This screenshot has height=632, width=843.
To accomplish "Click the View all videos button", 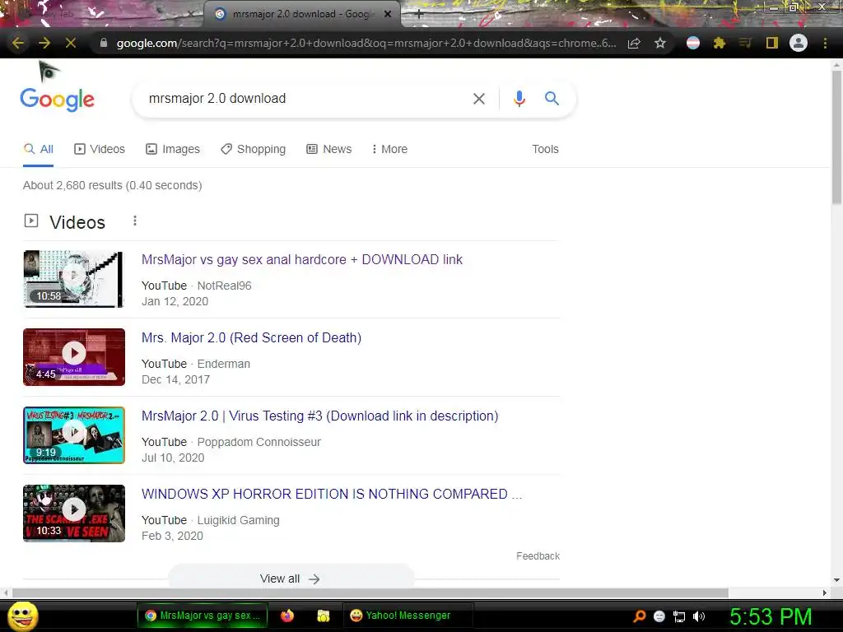I will click(x=291, y=578).
